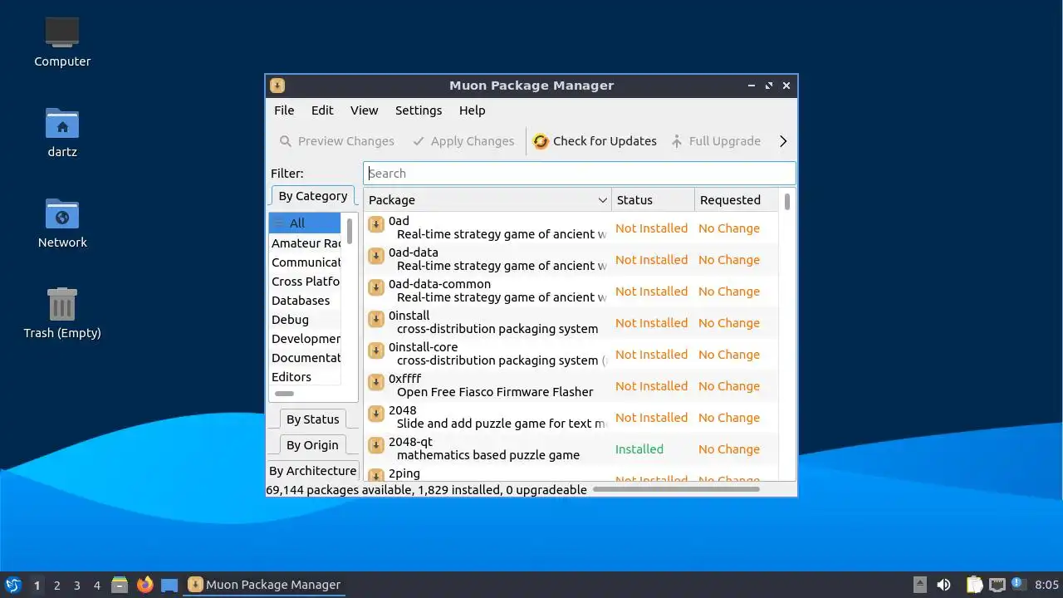The image size is (1063, 598).
Task: Open the volume control in the tray
Action: [x=943, y=585]
